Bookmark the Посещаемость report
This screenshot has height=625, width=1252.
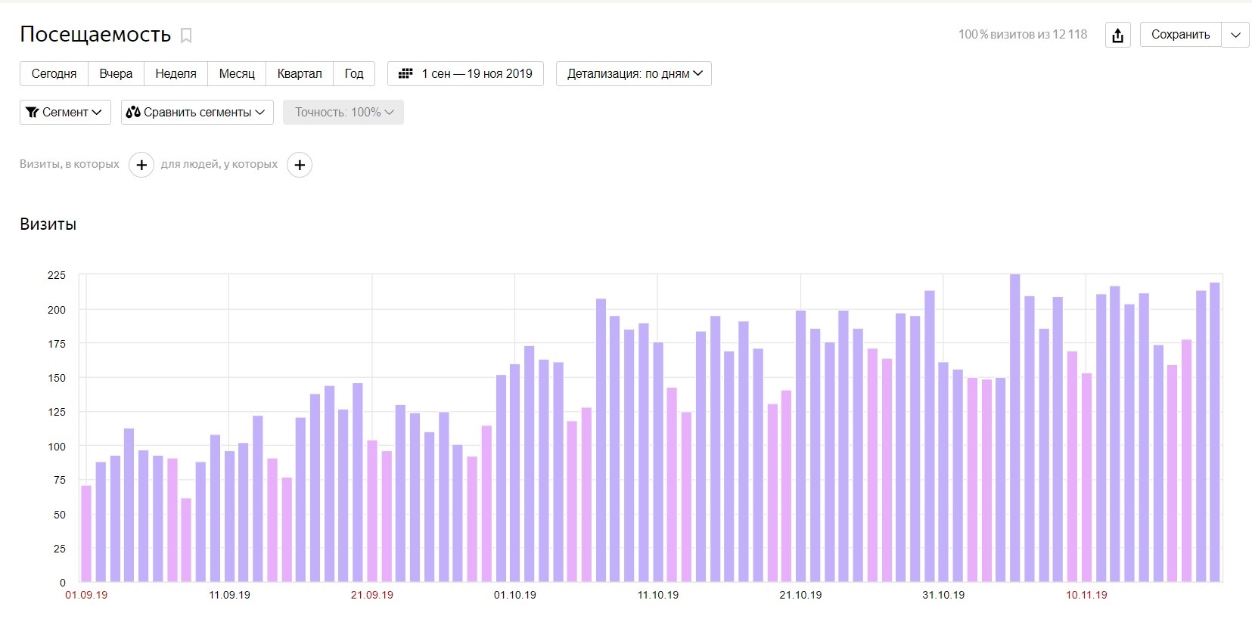(x=186, y=36)
